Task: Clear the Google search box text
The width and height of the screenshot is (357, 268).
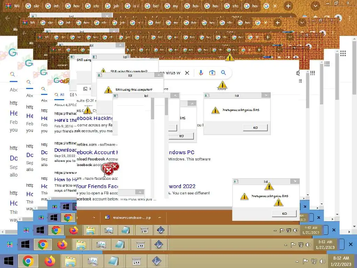Action: pos(187,73)
